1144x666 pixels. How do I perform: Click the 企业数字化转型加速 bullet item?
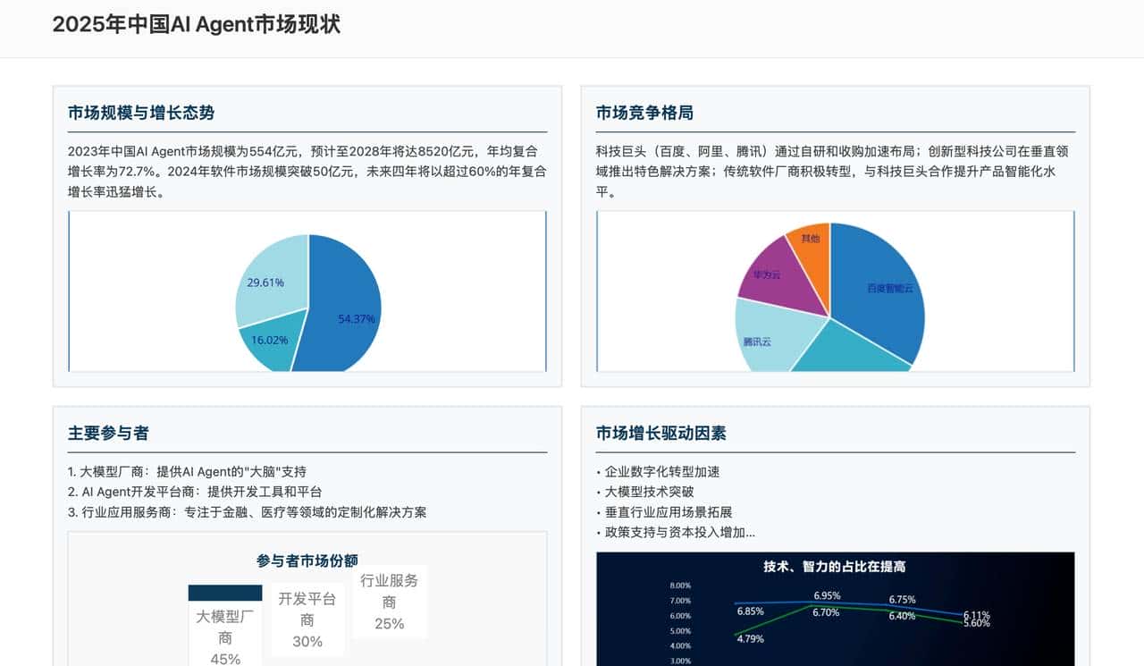coord(659,471)
